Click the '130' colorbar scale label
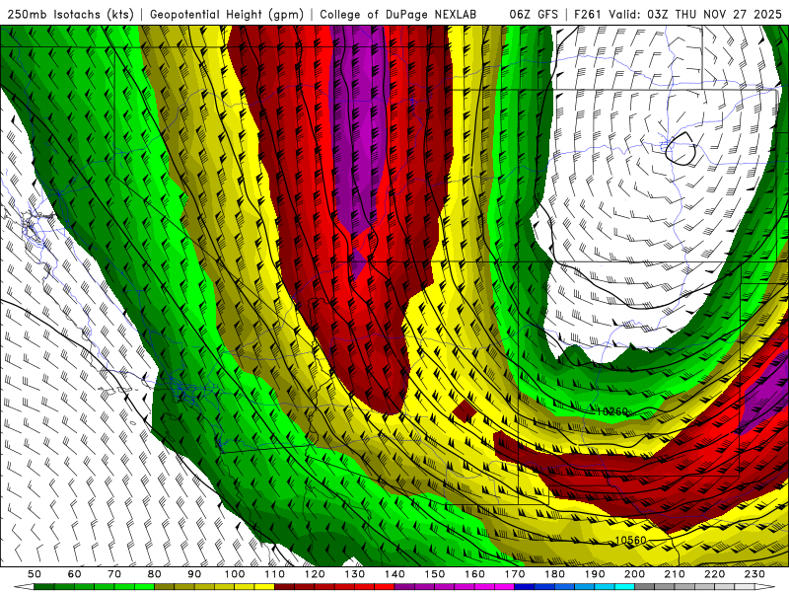 coord(355,574)
